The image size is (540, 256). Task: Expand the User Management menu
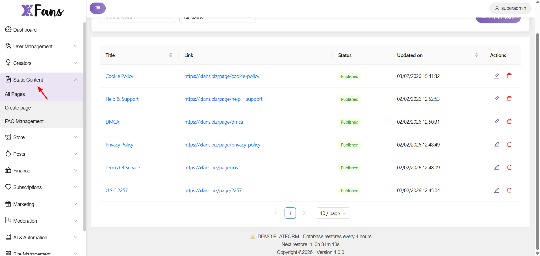(41, 47)
